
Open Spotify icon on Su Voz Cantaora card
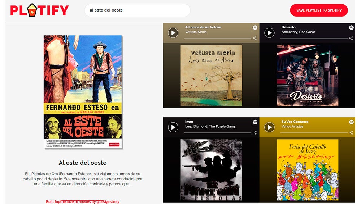click(351, 122)
